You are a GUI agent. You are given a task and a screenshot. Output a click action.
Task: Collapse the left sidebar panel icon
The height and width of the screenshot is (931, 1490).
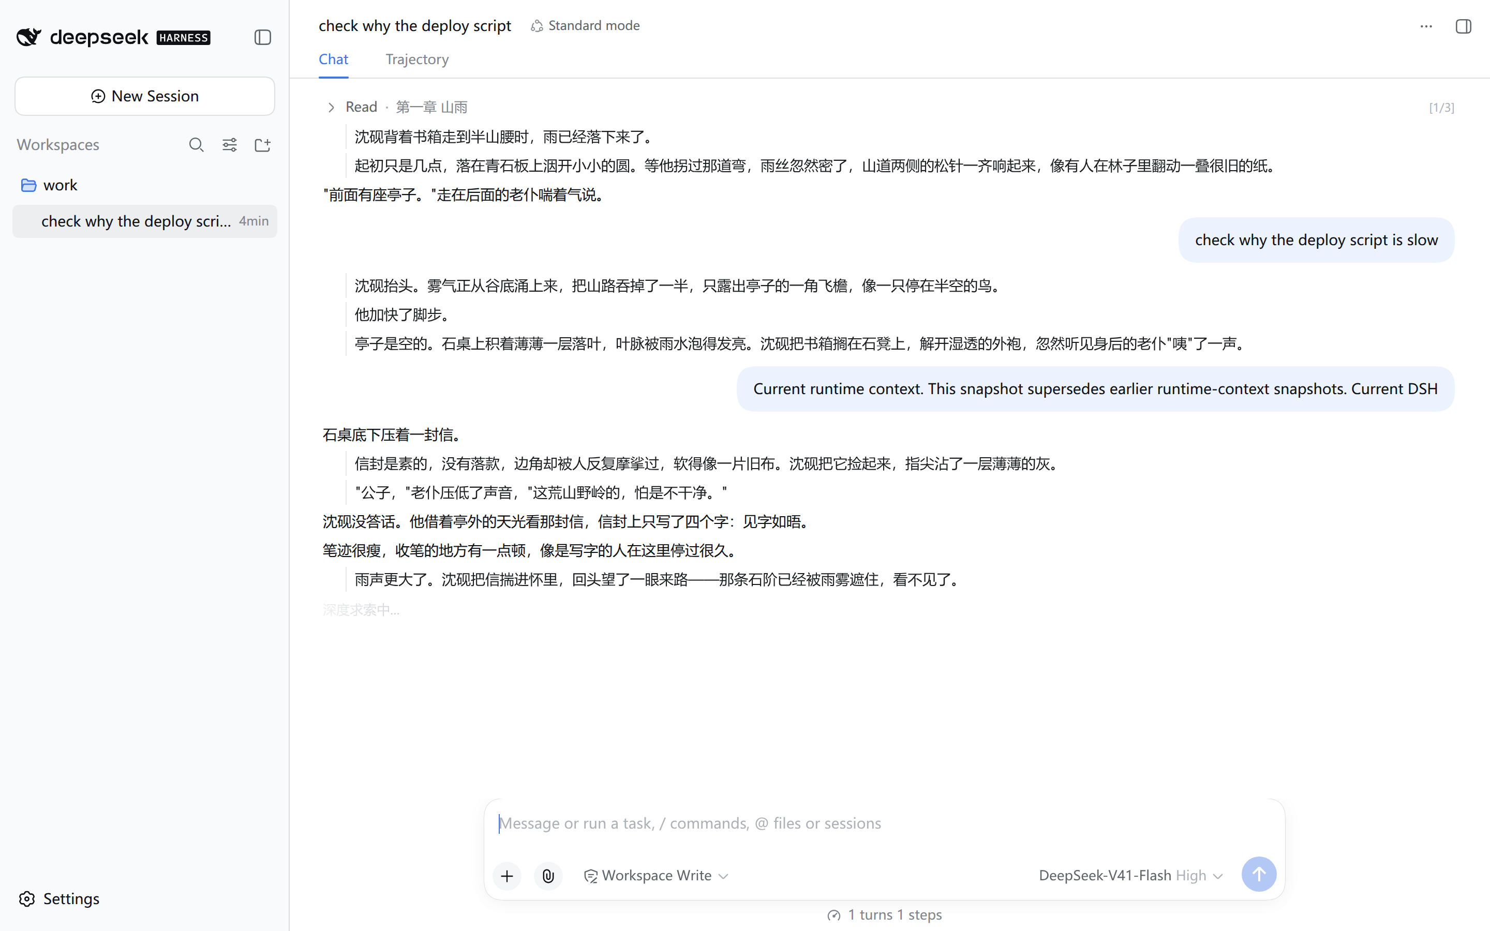click(263, 37)
